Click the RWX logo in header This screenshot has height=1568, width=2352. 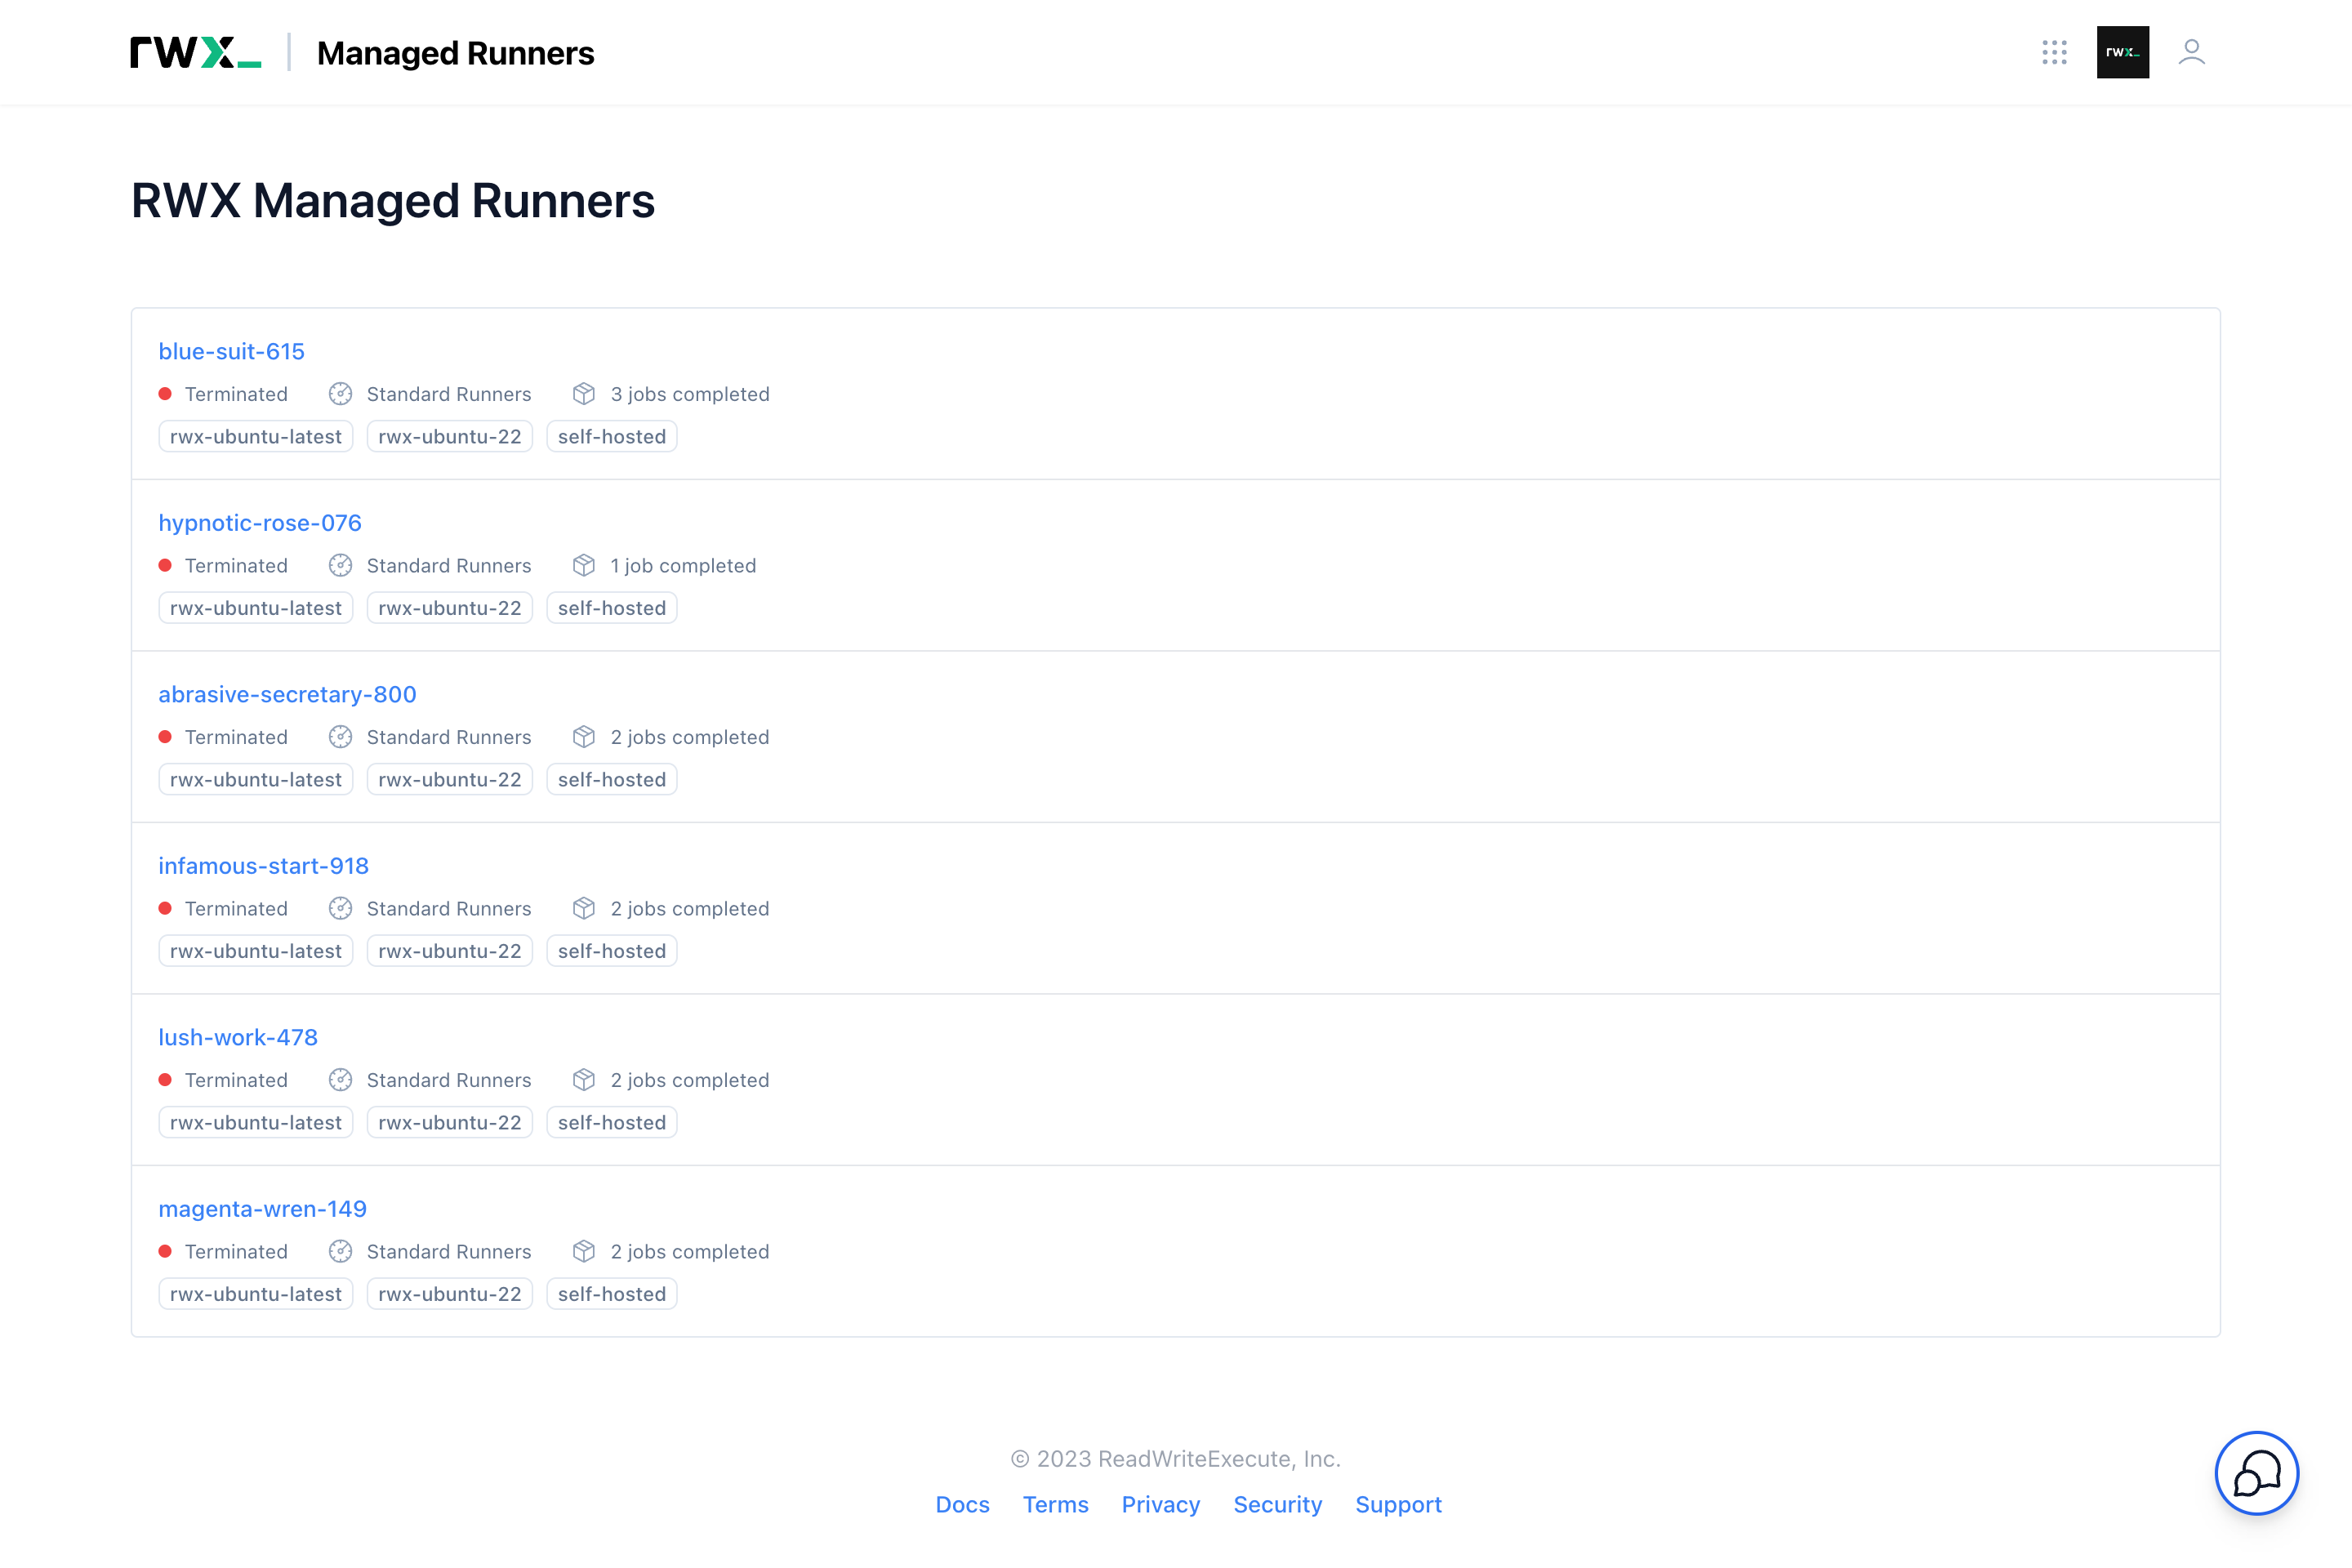coord(196,52)
